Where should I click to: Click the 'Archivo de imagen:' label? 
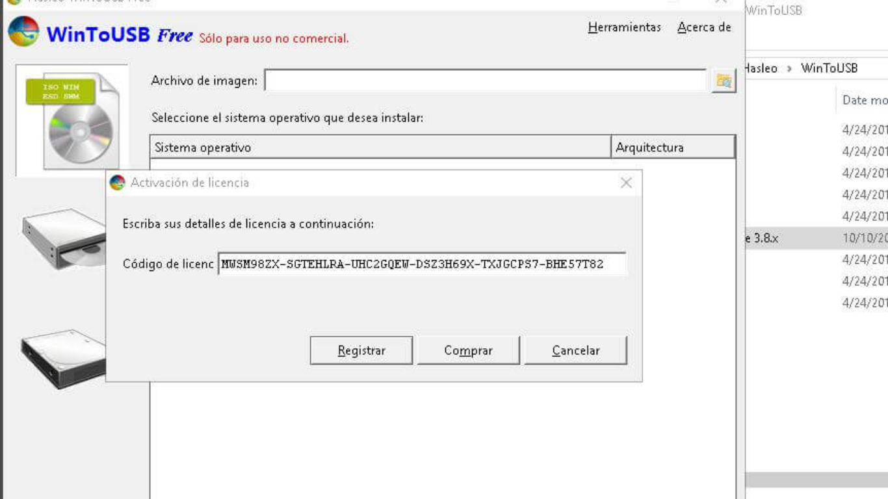pyautogui.click(x=204, y=81)
